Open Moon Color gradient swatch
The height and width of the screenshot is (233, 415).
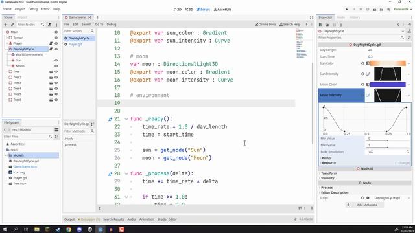click(388, 85)
